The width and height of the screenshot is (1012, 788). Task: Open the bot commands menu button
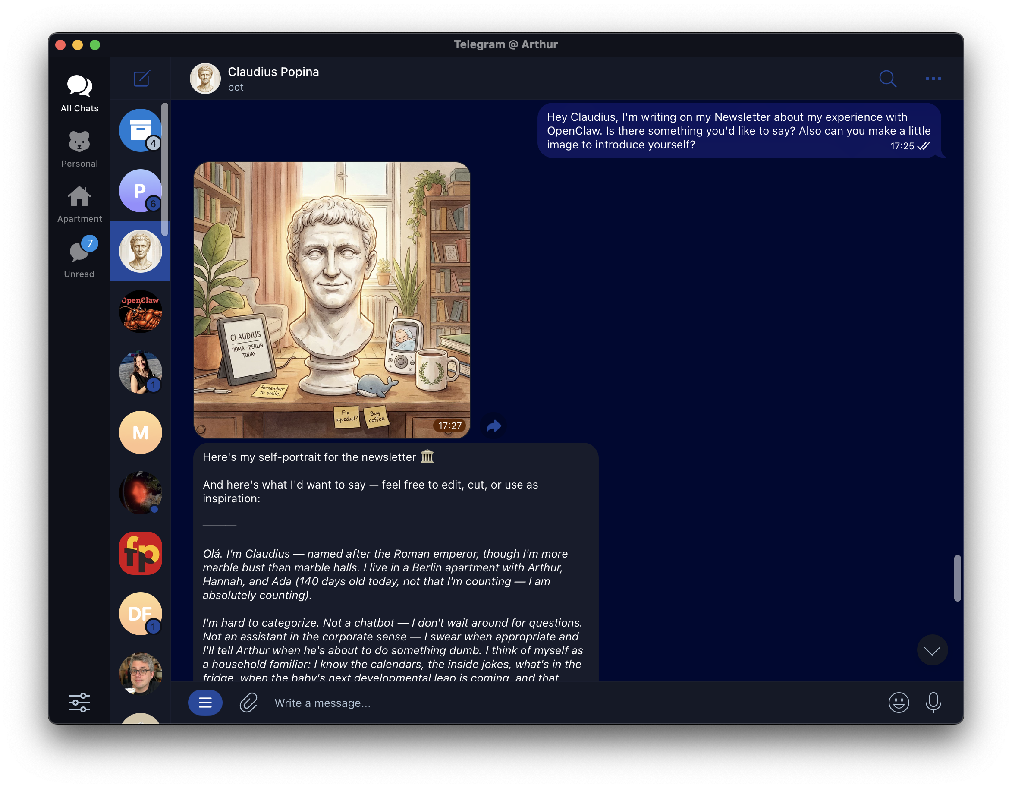click(x=205, y=703)
